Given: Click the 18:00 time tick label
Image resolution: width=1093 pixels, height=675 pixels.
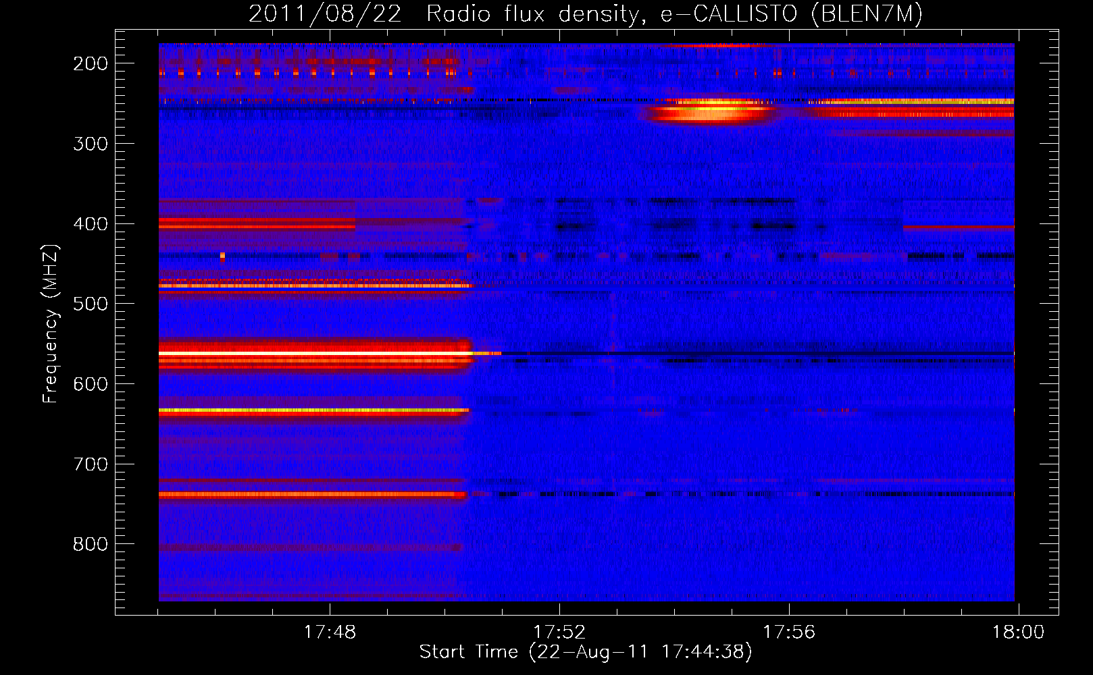Looking at the screenshot, I should (1018, 632).
